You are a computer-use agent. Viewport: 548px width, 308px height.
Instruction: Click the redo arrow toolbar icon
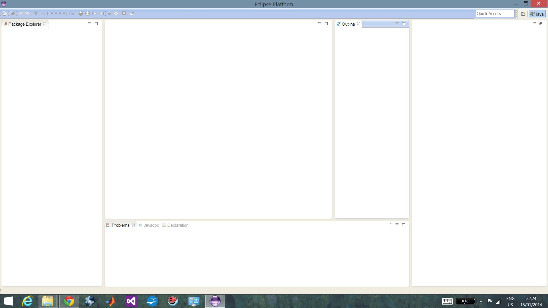(x=27, y=13)
